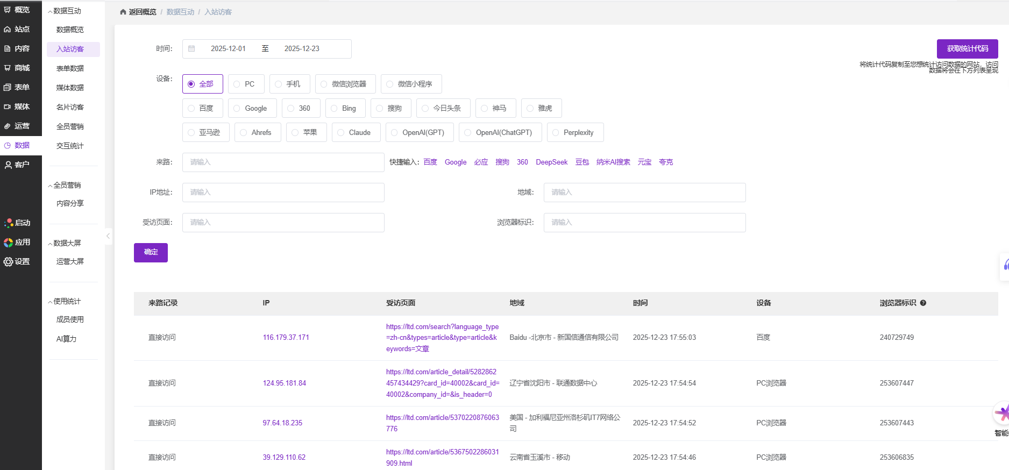This screenshot has height=470, width=1009.
Task: Click the 获取统计代码 button
Action: point(967,48)
